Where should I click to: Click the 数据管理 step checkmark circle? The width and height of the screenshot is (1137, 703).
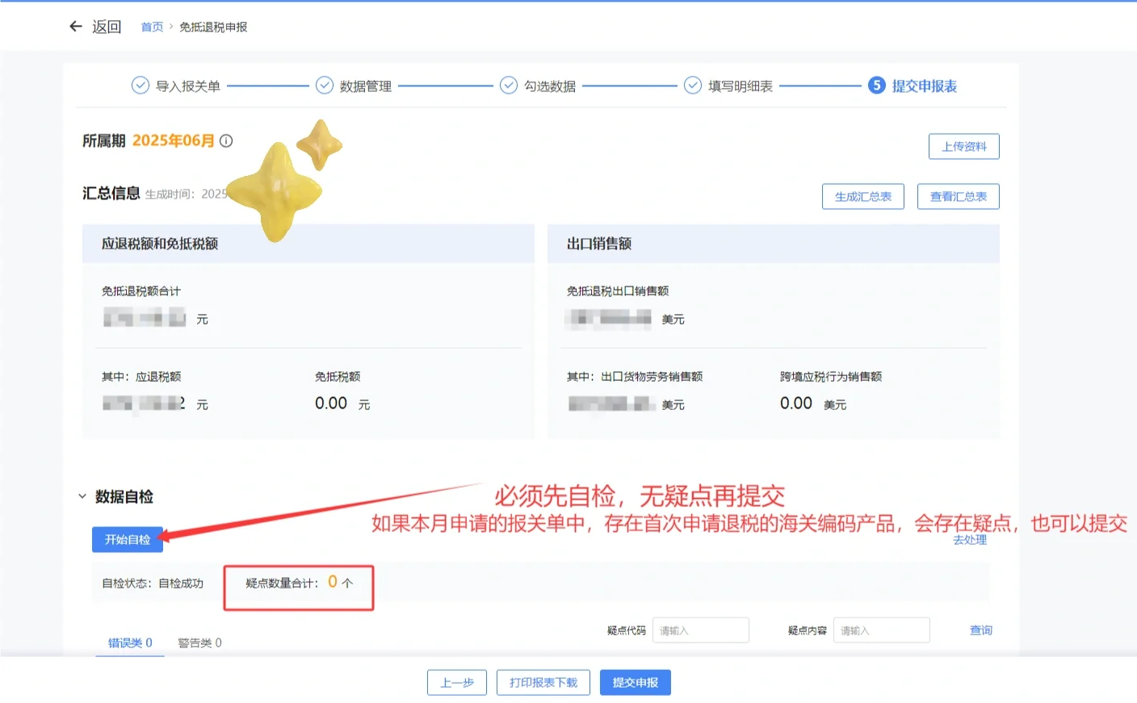tap(324, 84)
